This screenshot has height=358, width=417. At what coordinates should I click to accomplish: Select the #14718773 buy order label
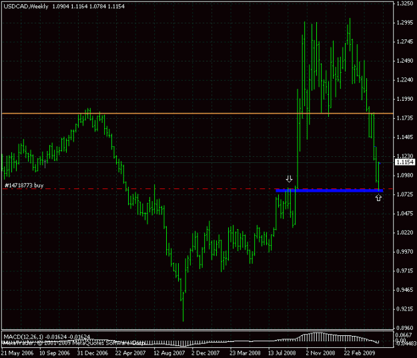24,185
